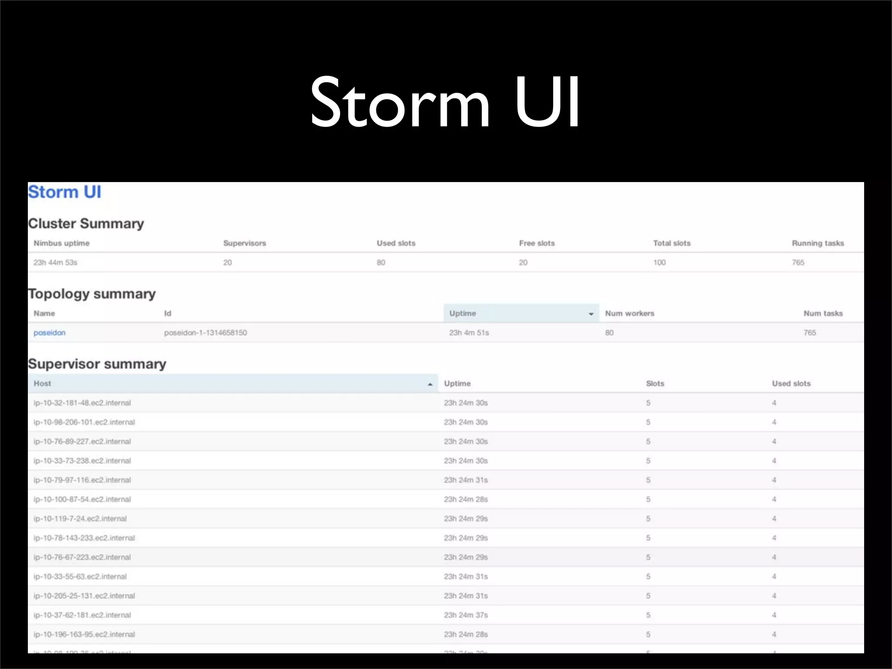This screenshot has height=669, width=892.
Task: Click the Host column ascending arrow icon
Action: tap(430, 384)
